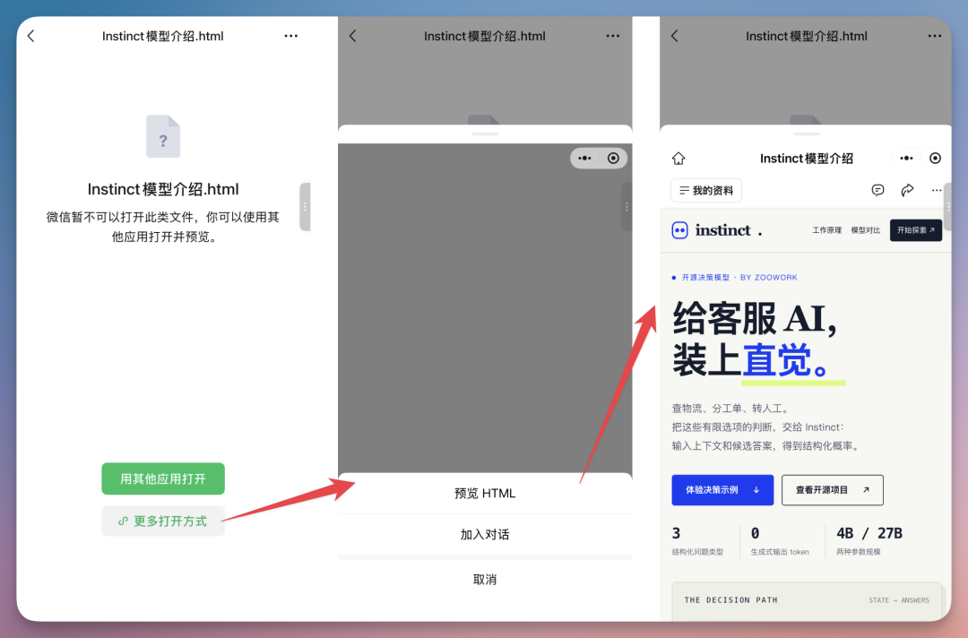The image size is (968, 638).
Task: Click the dark 开始探索 button
Action: [x=915, y=231]
